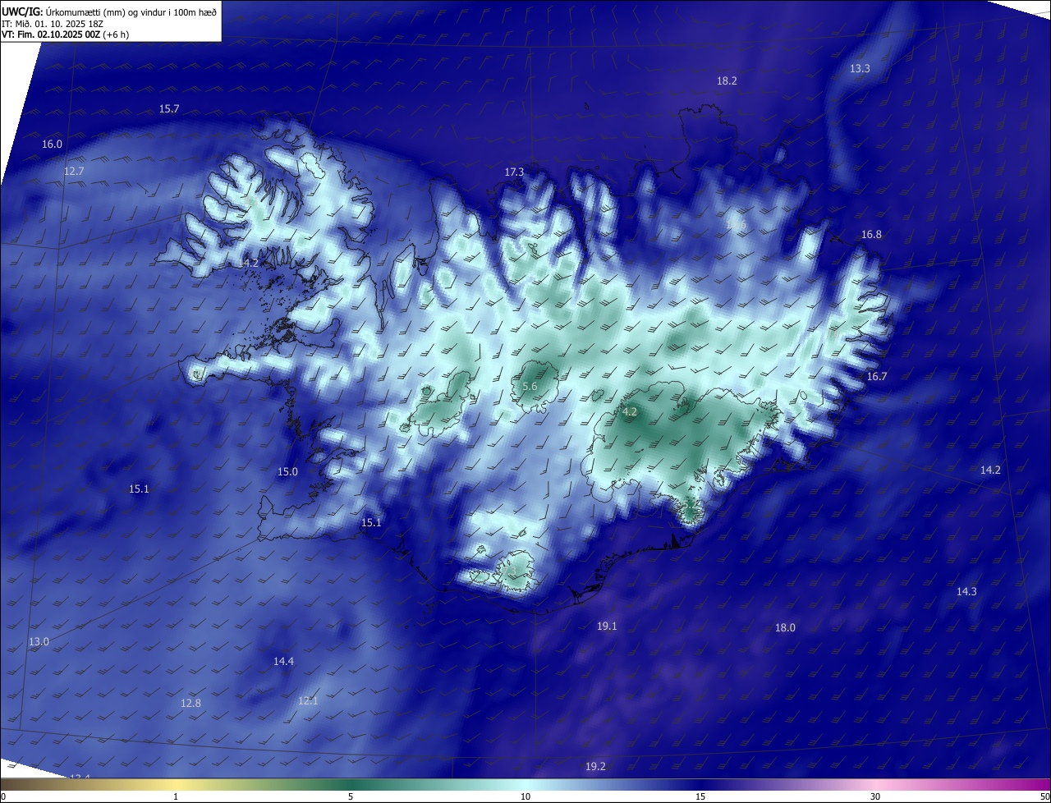
Task: Click the 13.0 value label
Action: coord(39,642)
